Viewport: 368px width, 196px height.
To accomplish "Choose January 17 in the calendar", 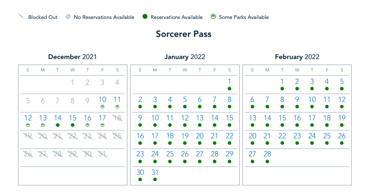I will pyautogui.click(x=155, y=136).
